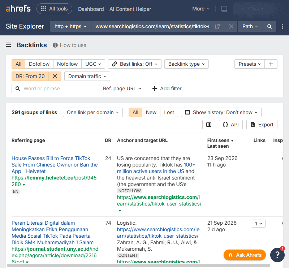Select the Dofollow filter
289x268 pixels.
39,64
